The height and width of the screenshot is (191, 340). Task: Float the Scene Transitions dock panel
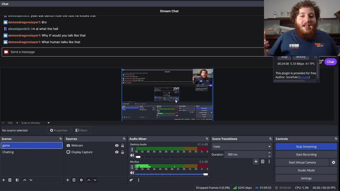point(270,139)
